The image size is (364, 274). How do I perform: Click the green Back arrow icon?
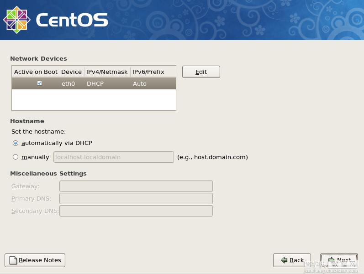point(284,260)
